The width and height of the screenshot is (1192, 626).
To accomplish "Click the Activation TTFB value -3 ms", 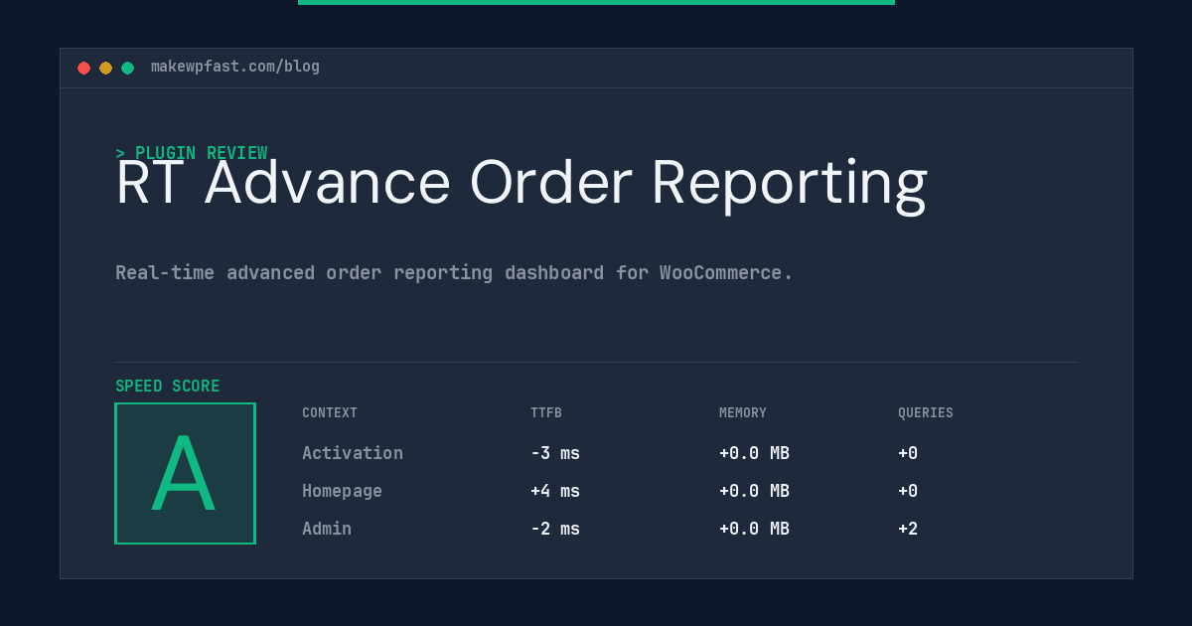I will click(x=555, y=453).
